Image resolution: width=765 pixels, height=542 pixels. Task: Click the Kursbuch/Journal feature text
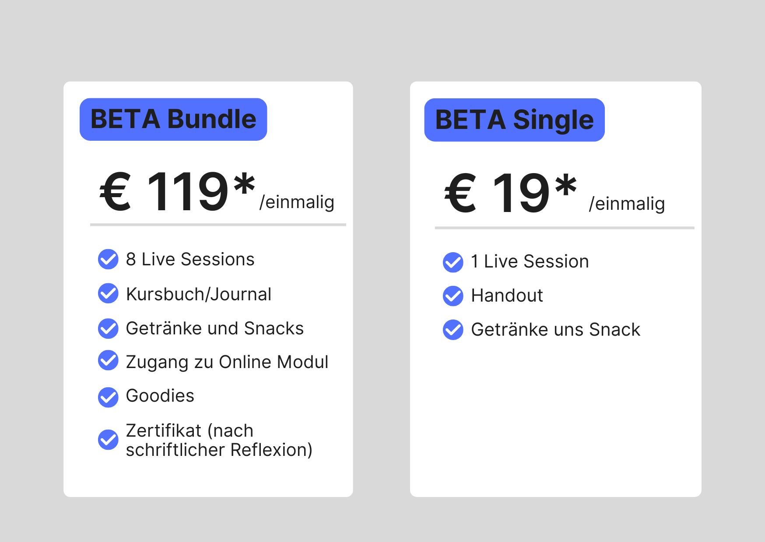tap(199, 294)
